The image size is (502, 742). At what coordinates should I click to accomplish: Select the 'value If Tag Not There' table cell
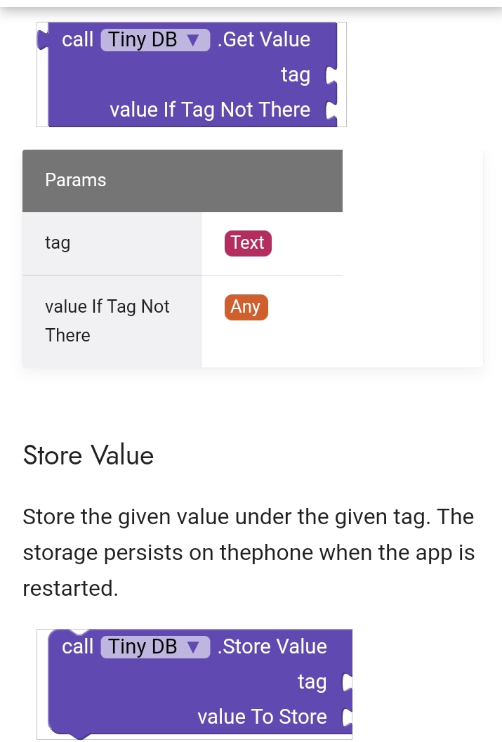(x=107, y=320)
